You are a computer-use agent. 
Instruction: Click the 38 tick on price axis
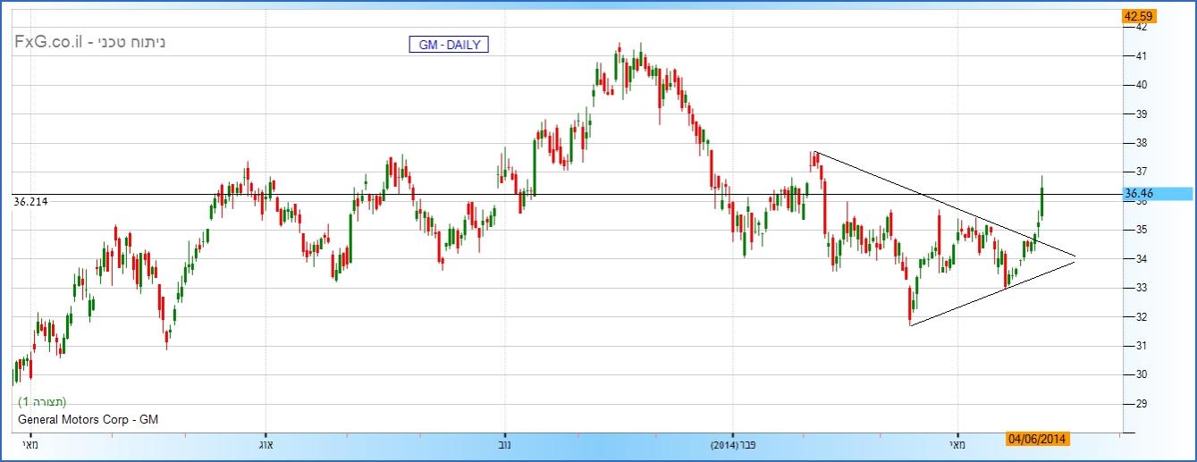click(1141, 143)
